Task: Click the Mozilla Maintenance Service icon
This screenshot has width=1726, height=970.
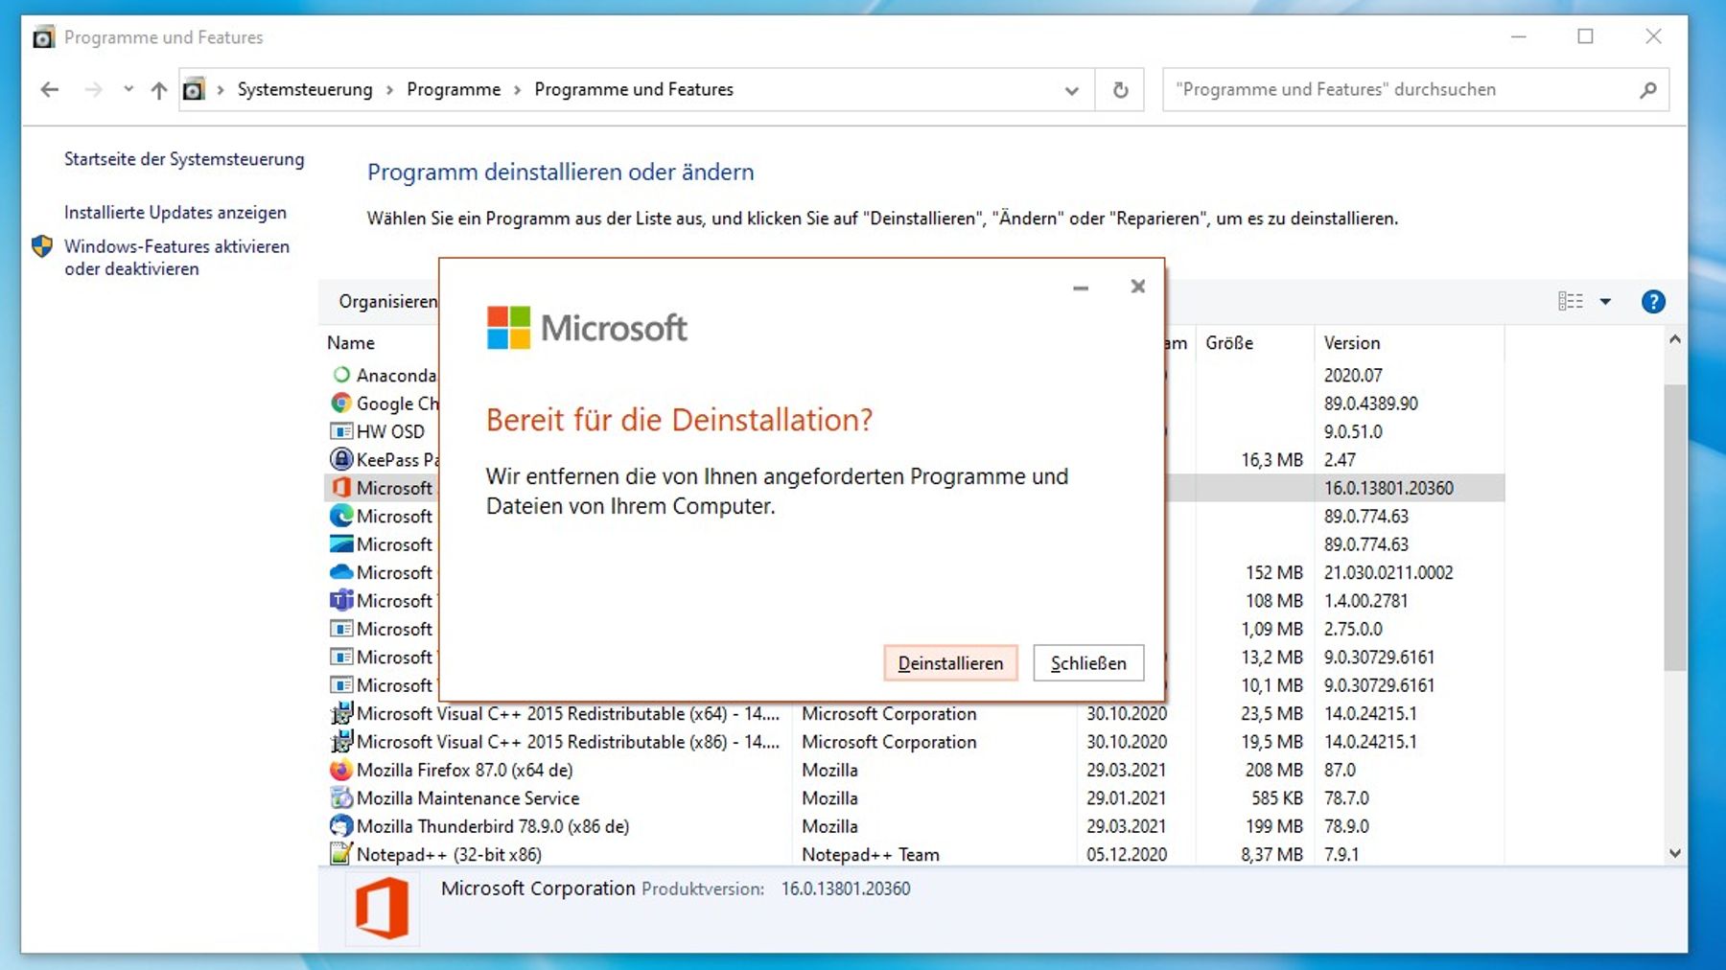Action: pos(341,797)
